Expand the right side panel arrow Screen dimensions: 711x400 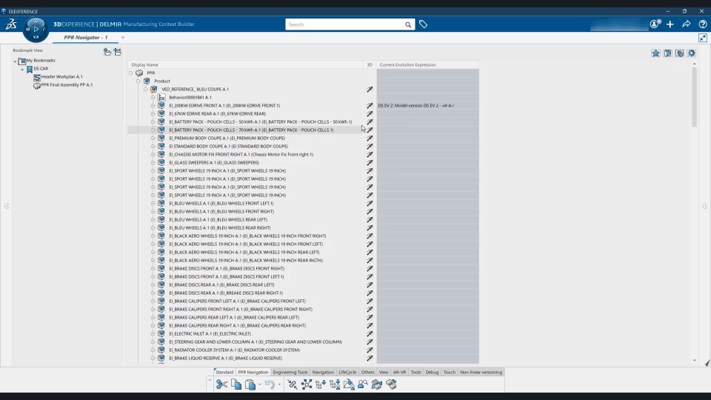tap(704, 206)
